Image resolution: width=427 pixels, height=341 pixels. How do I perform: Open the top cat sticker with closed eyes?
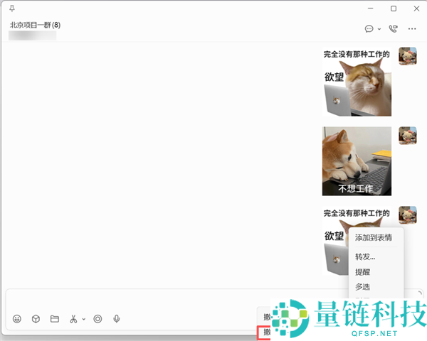point(357,82)
